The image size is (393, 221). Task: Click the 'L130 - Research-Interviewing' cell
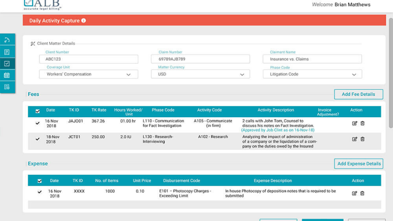[x=158, y=139]
